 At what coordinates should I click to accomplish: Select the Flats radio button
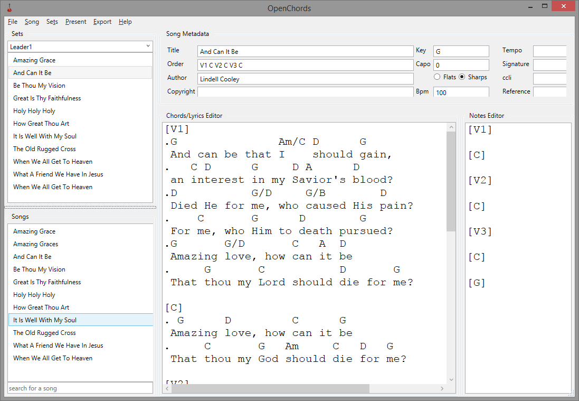[437, 77]
